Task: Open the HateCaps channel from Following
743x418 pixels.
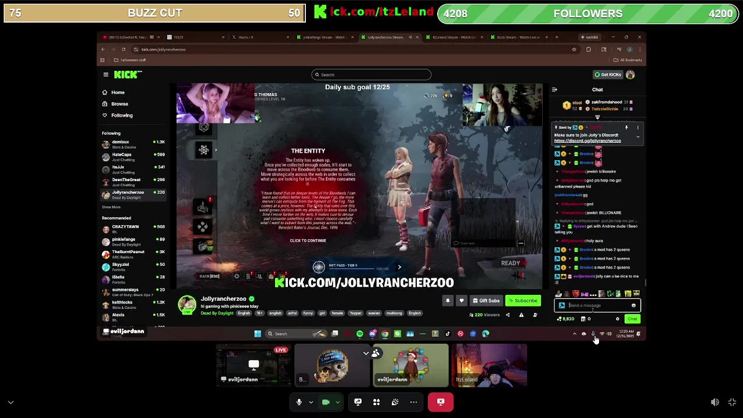Action: click(x=133, y=157)
